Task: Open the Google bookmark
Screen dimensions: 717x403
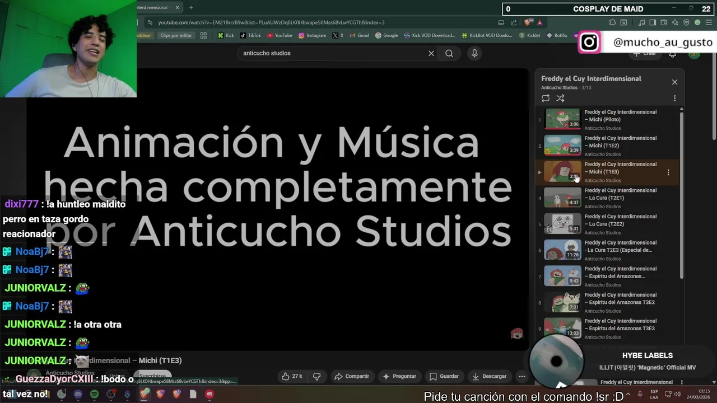Action: pyautogui.click(x=387, y=35)
